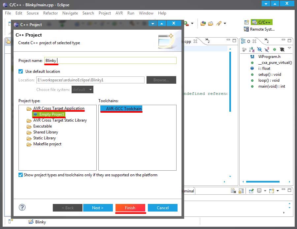Select loop() : void in the Outline

point(269,80)
